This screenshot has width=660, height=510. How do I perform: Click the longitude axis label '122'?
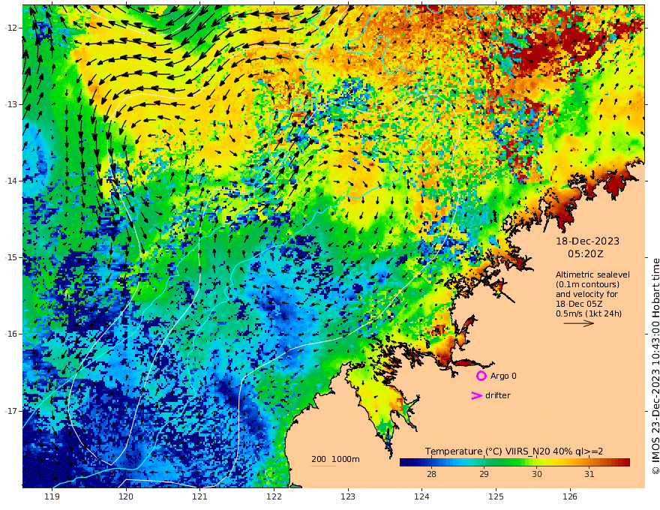click(274, 497)
